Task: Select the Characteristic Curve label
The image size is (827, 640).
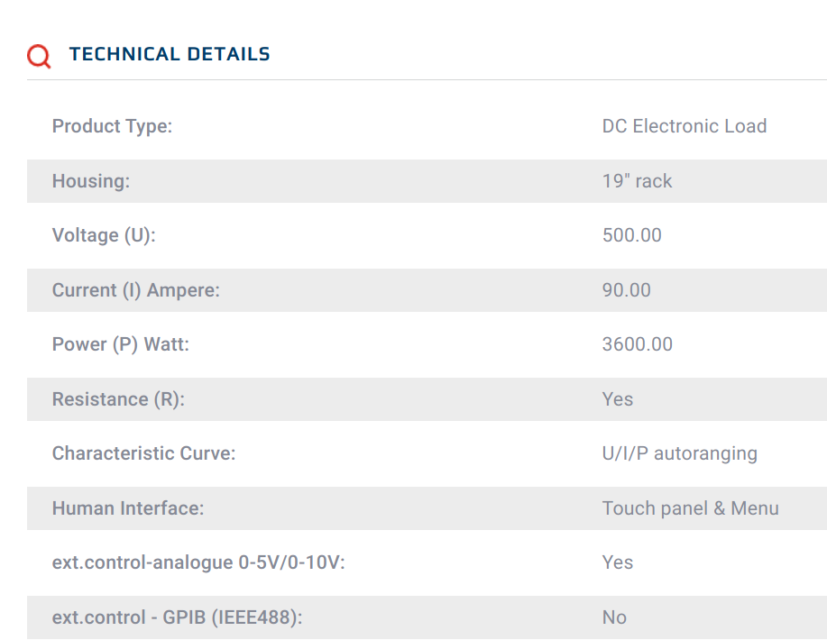Action: coord(144,453)
